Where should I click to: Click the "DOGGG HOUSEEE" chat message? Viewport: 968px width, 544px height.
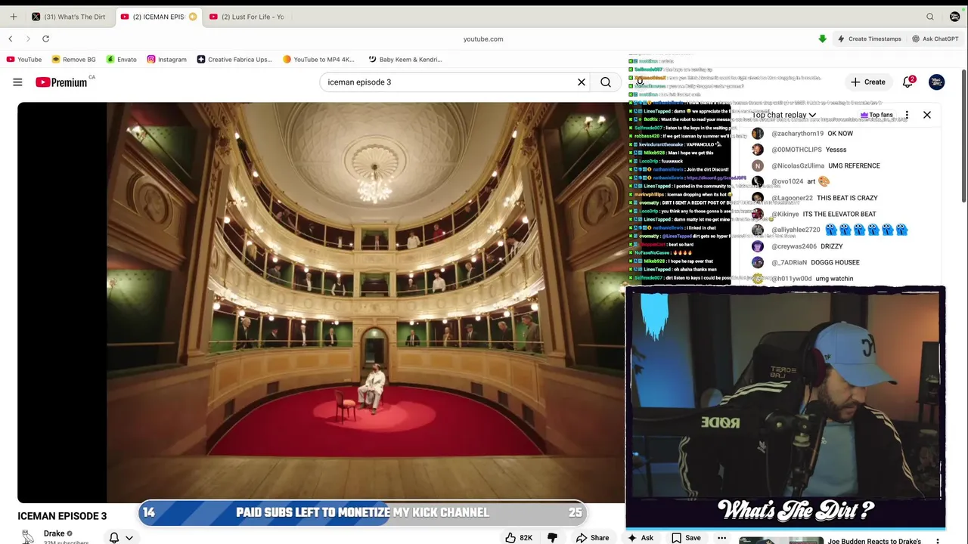pos(835,262)
